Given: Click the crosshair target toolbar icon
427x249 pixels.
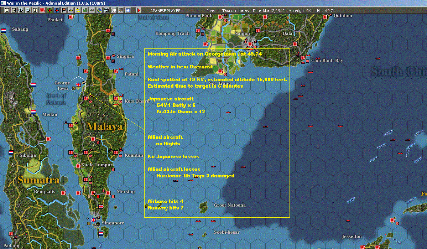Looking at the screenshot, I should pyautogui.click(x=106, y=10).
